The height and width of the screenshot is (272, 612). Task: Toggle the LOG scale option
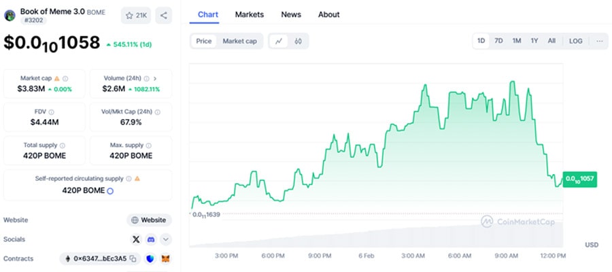[x=575, y=41]
